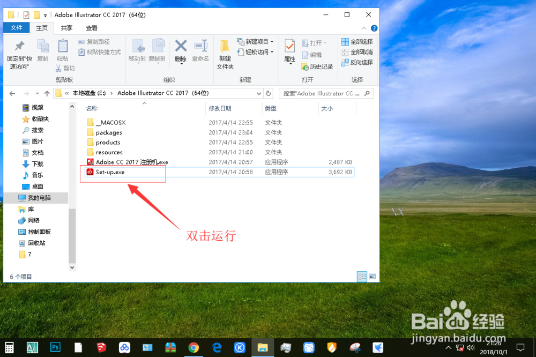Expand address bar history dropdown
Image resolution: width=536 pixels, height=357 pixels.
pyautogui.click(x=259, y=93)
